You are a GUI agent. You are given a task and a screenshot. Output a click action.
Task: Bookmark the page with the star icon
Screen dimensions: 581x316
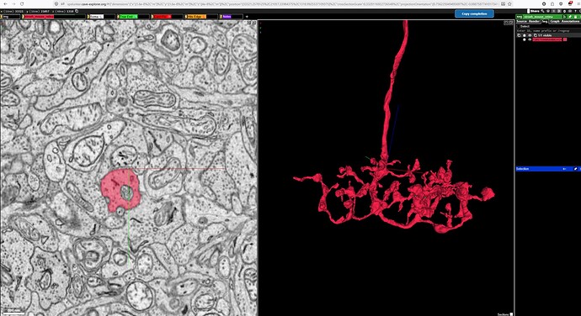[509, 3]
